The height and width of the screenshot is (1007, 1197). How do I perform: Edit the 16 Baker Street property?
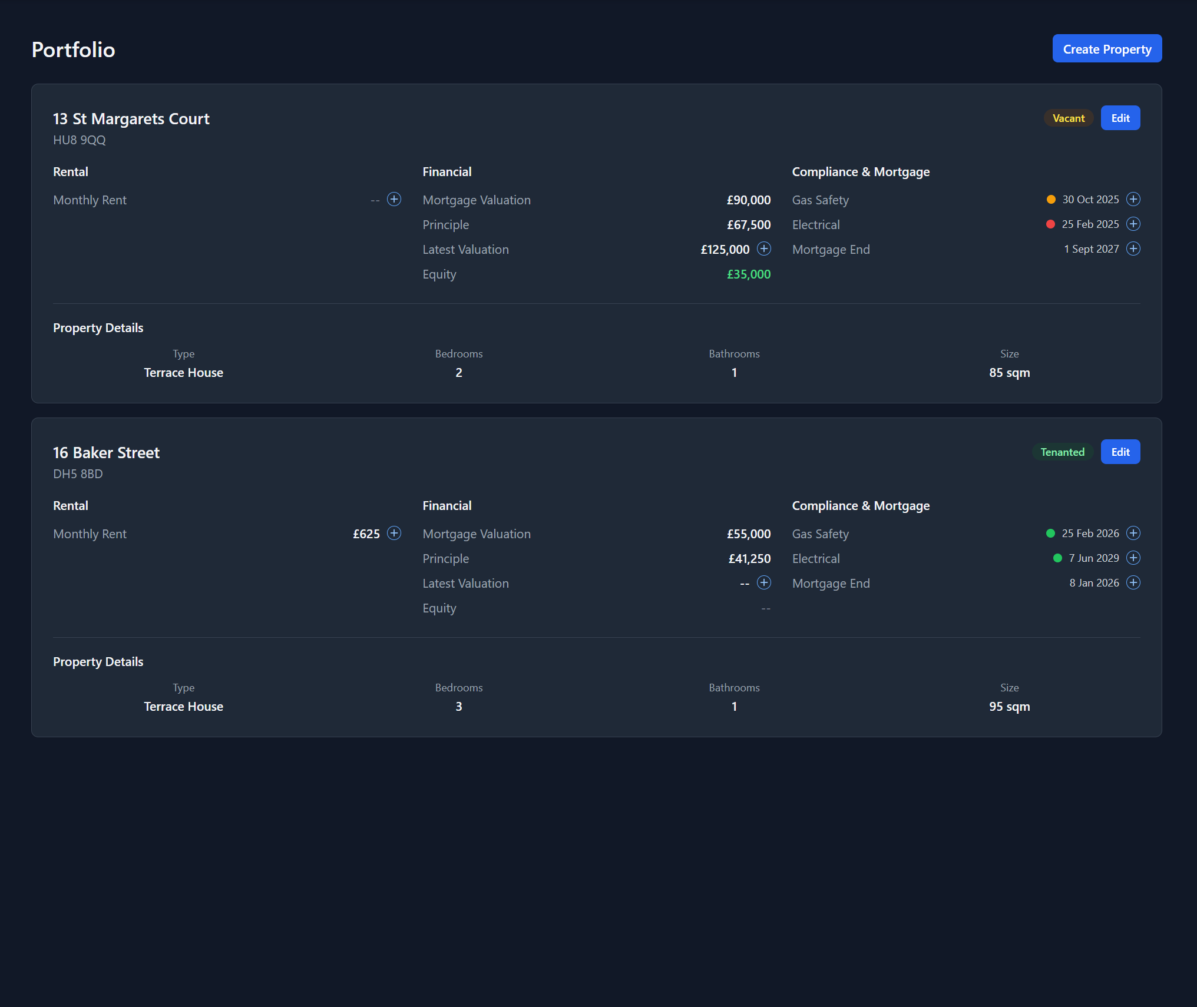click(x=1120, y=452)
